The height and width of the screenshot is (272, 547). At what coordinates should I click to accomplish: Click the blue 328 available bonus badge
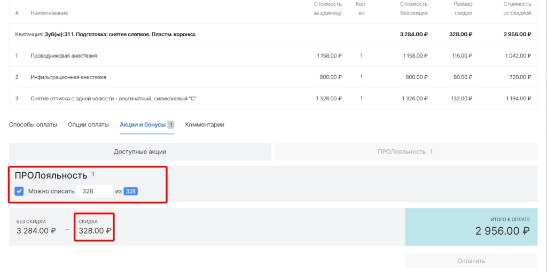coord(131,191)
